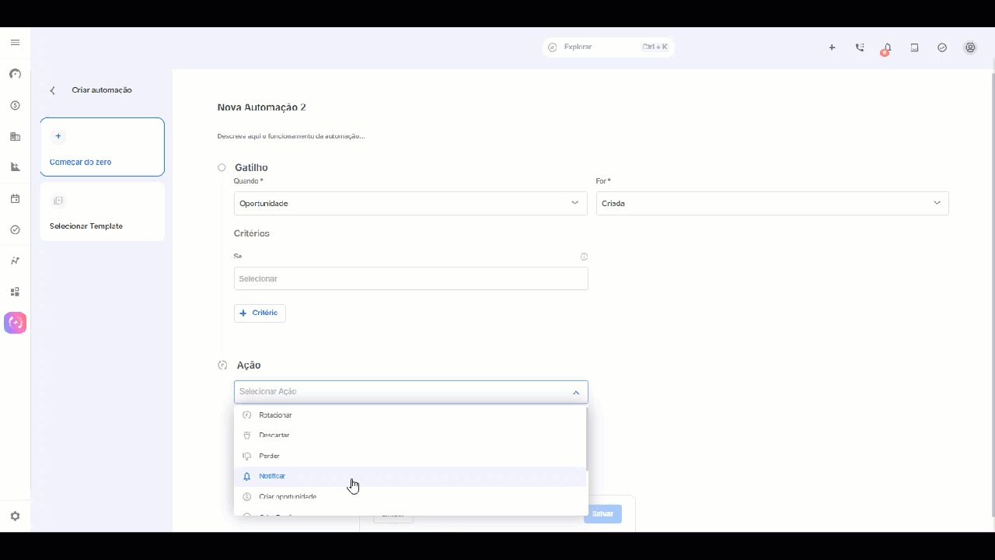Expand the Quando Oportunidade dropdown
Image resolution: width=995 pixels, height=560 pixels.
(x=410, y=203)
